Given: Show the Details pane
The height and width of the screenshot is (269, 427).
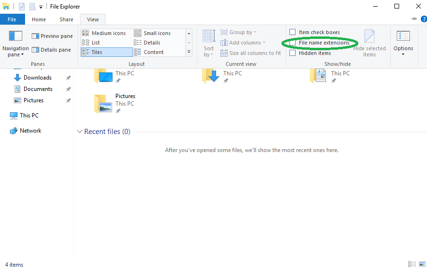Looking at the screenshot, I should click(x=52, y=50).
